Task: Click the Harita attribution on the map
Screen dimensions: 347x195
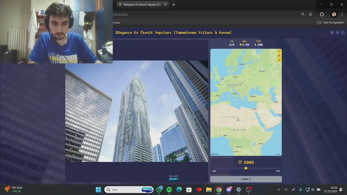Action: click(215, 154)
